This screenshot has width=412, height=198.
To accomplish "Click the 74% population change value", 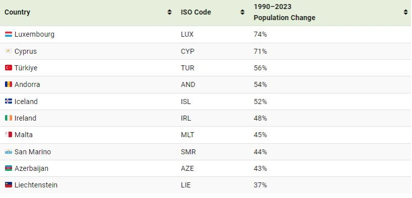I will 260,34.
